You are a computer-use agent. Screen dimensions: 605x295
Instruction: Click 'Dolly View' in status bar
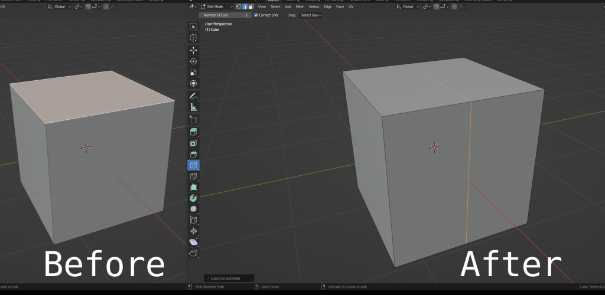coord(270,287)
